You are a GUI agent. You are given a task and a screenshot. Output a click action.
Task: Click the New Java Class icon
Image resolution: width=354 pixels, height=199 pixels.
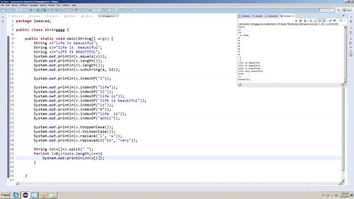pyautogui.click(x=56, y=10)
